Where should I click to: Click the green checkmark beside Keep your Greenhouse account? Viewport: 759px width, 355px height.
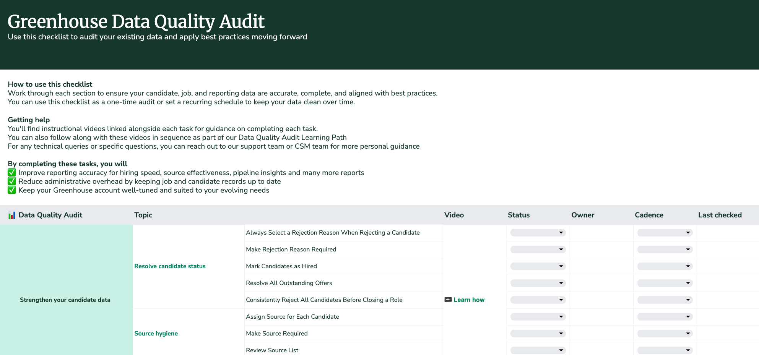(12, 190)
